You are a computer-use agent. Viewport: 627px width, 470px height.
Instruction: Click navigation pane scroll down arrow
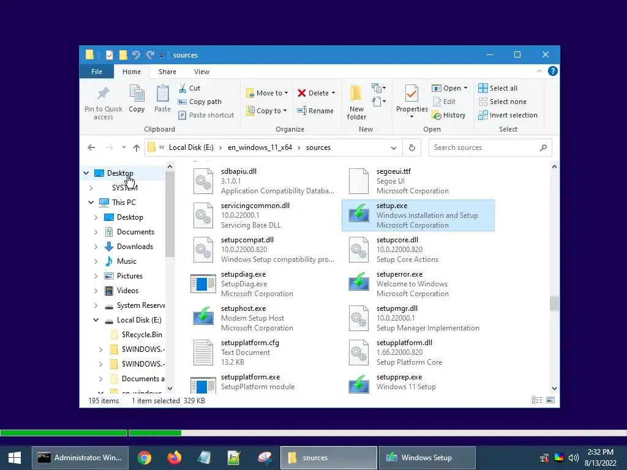click(x=170, y=388)
